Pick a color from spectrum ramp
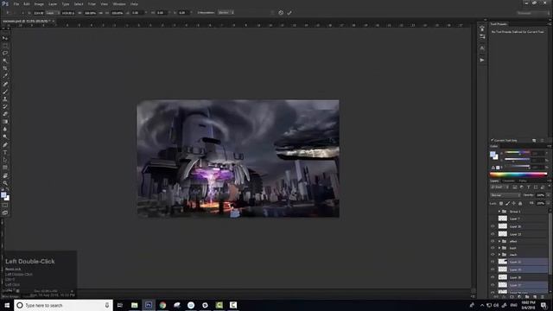The width and height of the screenshot is (553, 311). click(x=518, y=175)
